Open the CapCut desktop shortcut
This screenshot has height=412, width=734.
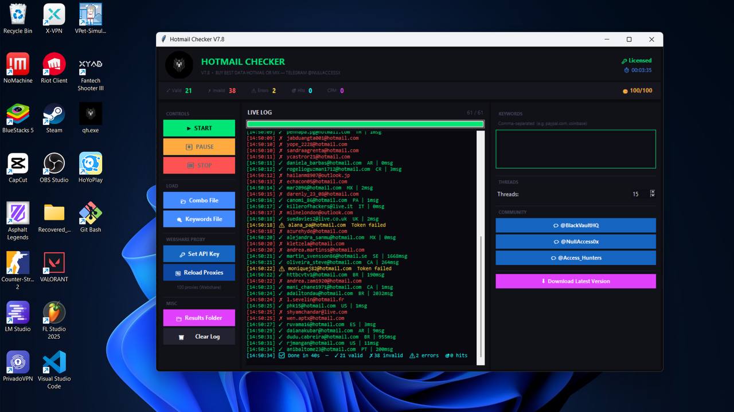tap(18, 168)
